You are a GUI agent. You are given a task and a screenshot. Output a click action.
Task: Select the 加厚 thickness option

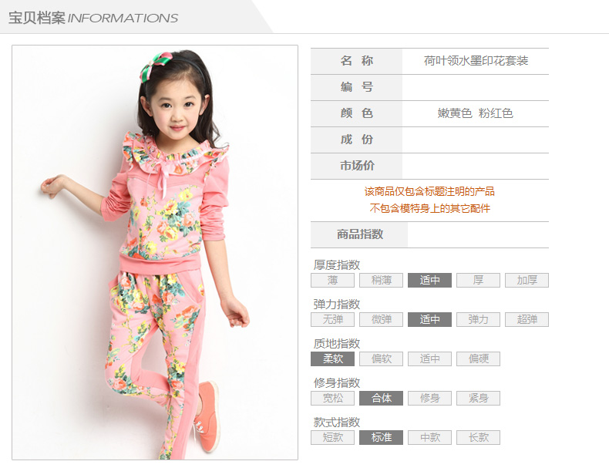[527, 280]
